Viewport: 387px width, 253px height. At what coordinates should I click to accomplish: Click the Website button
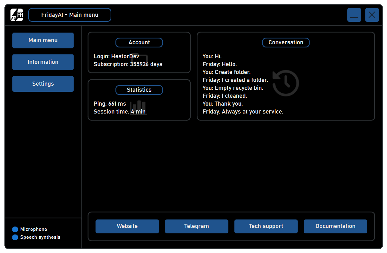[127, 226]
